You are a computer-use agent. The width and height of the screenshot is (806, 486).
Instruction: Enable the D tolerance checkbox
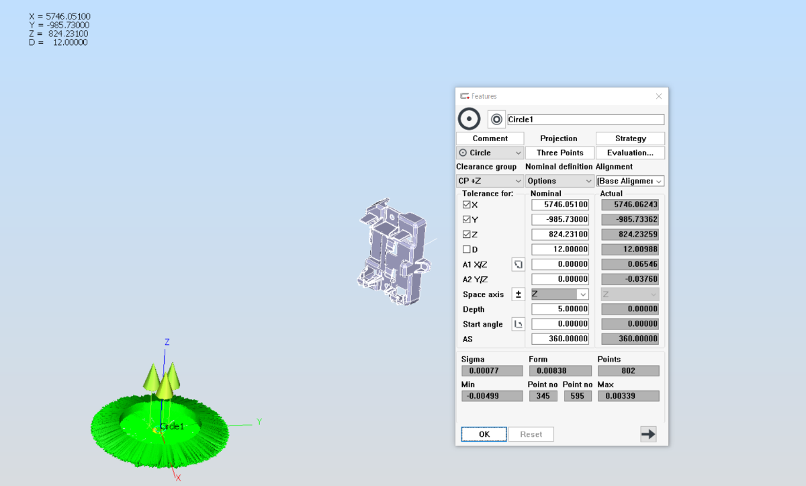(467, 249)
